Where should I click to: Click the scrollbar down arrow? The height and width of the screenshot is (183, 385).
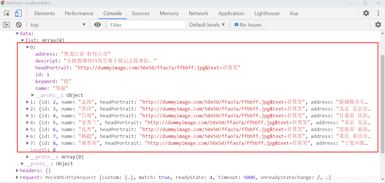(382, 179)
